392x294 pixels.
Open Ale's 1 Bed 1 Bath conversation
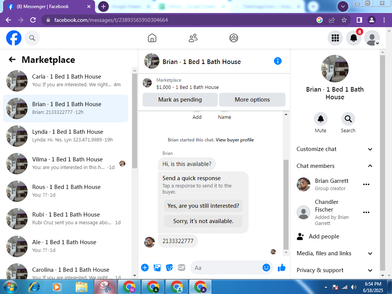pyautogui.click(x=66, y=246)
